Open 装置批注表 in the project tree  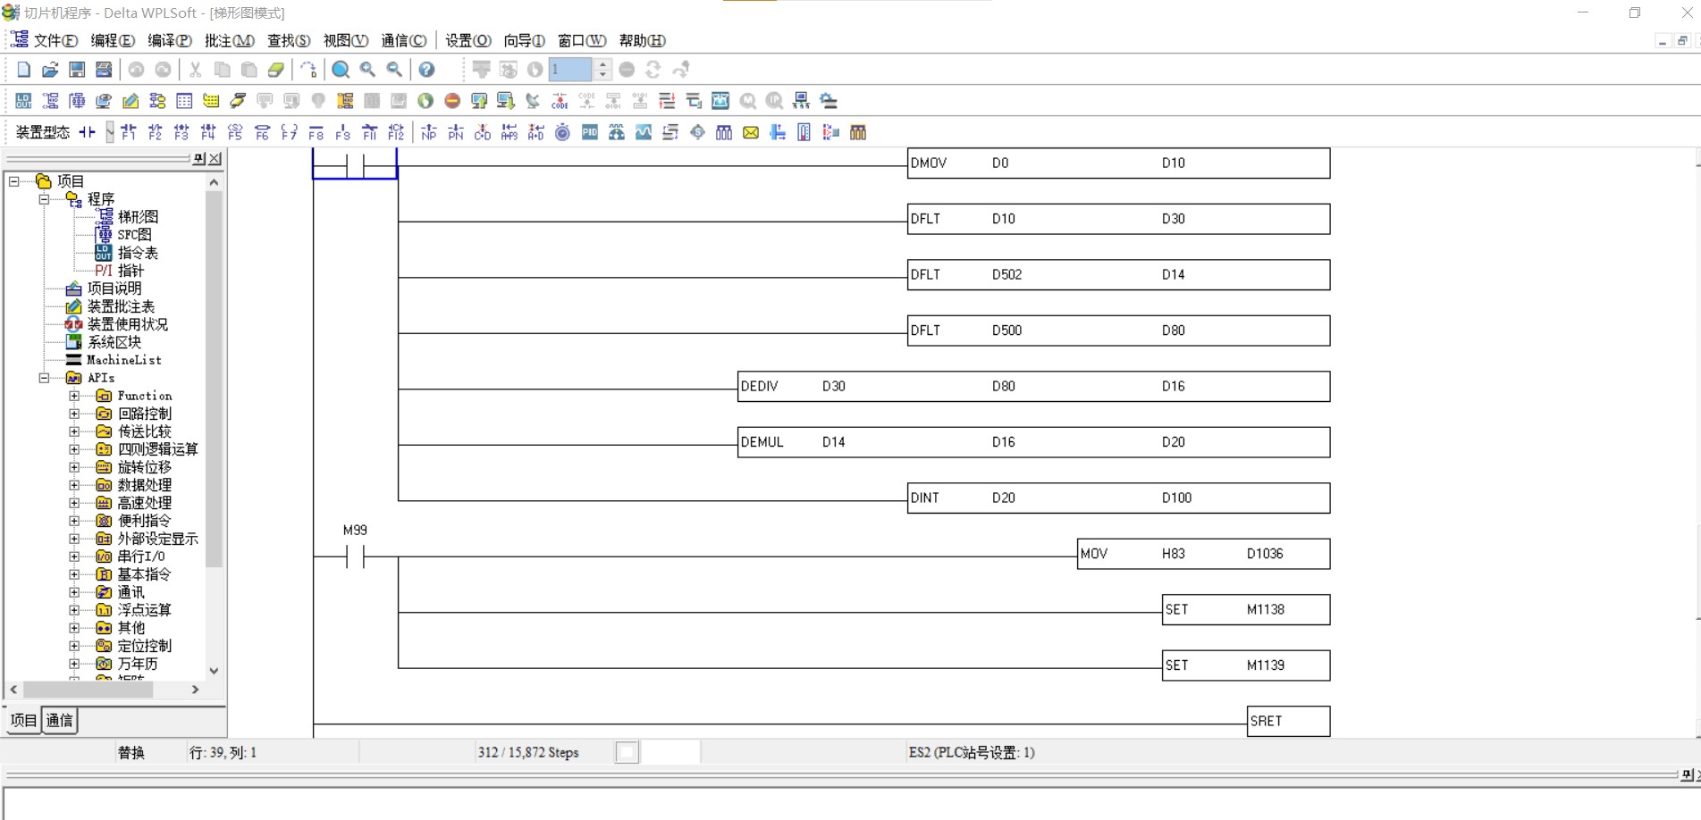pos(121,306)
